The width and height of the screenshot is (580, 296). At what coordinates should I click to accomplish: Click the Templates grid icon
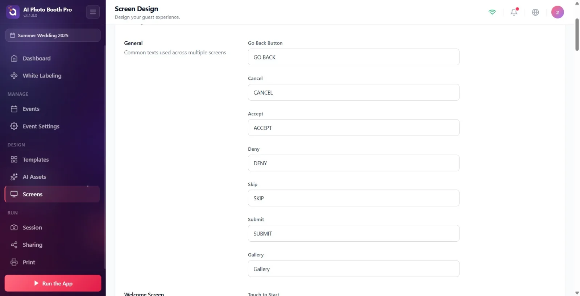(14, 159)
